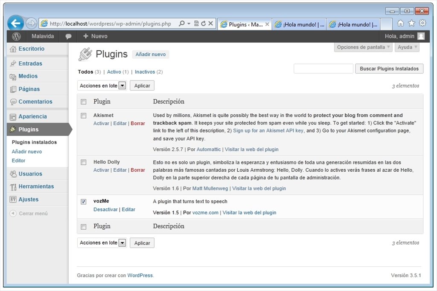Switch to the first ¡Hola mundo! tab

tap(299, 24)
